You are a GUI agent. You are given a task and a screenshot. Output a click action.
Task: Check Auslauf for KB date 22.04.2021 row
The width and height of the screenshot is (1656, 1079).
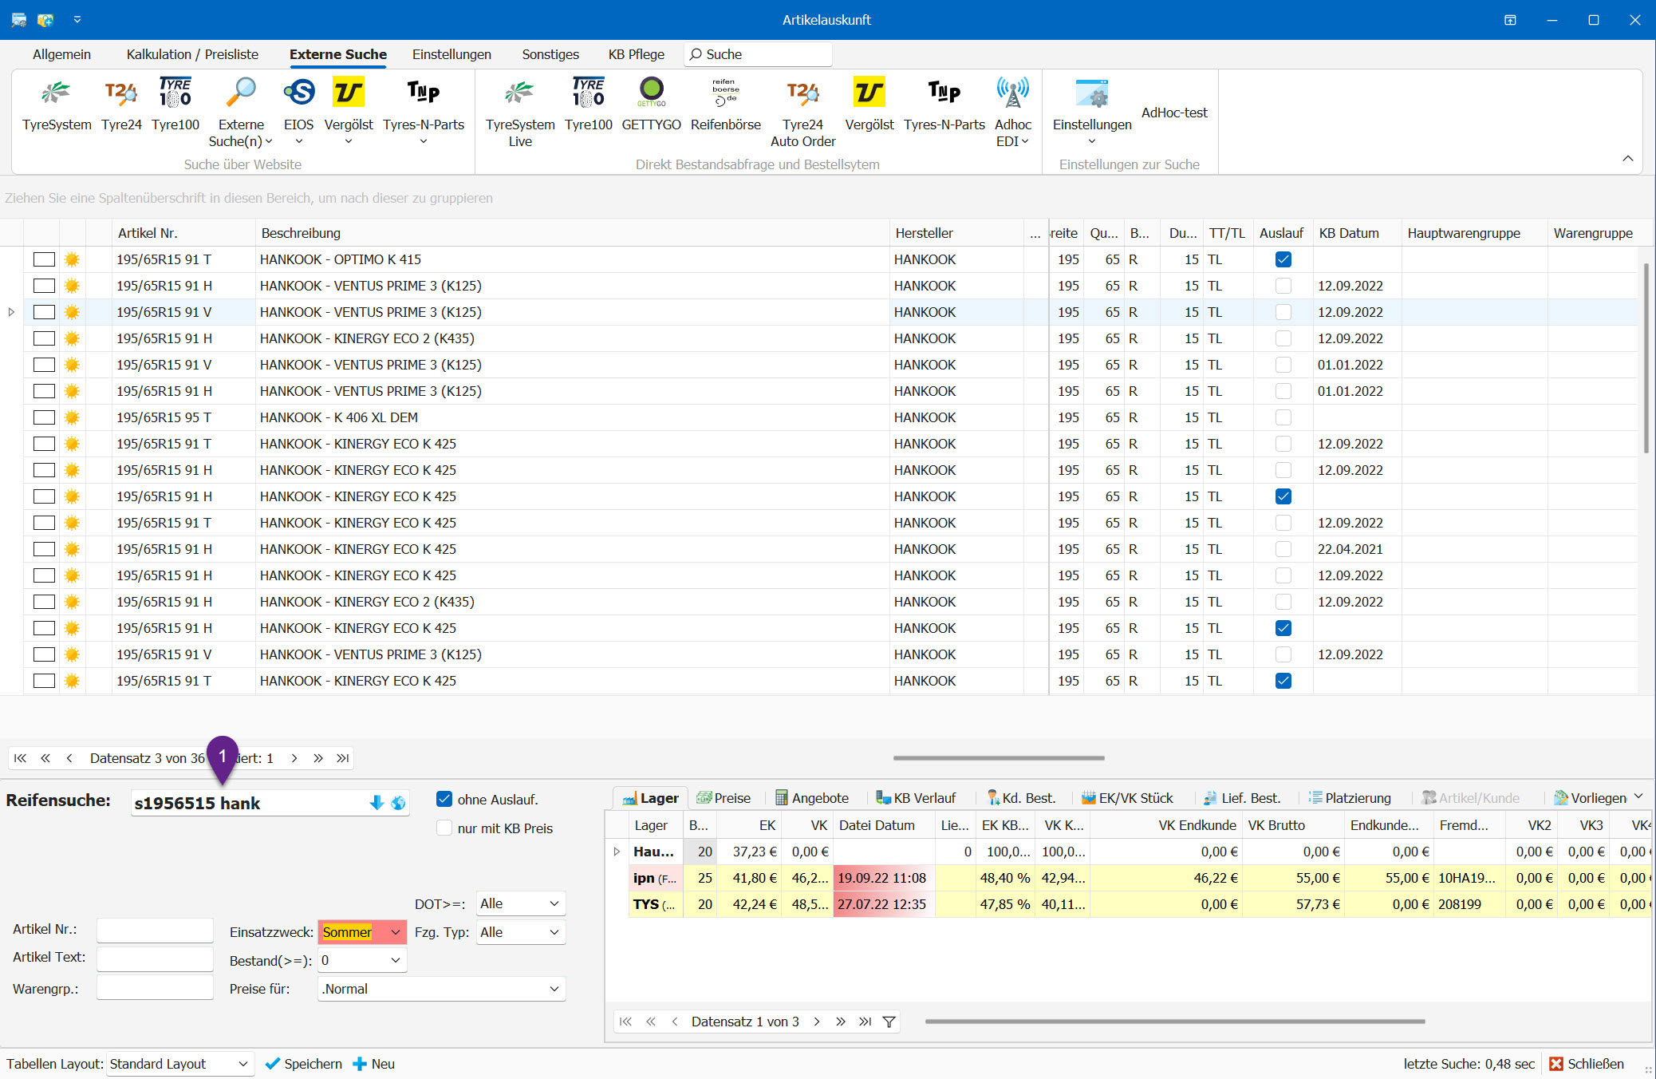point(1283,549)
